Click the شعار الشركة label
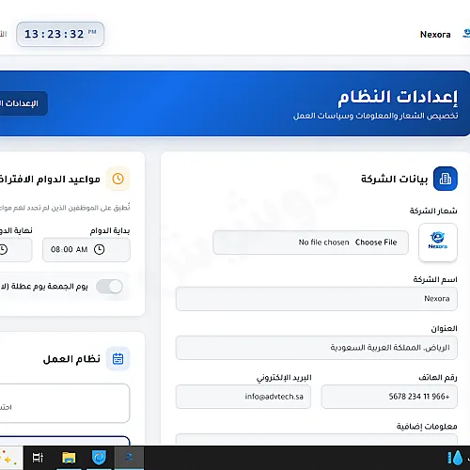The width and height of the screenshot is (470, 470). [x=433, y=211]
